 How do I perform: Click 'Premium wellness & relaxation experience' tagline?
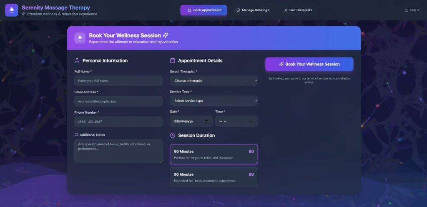tap(62, 14)
